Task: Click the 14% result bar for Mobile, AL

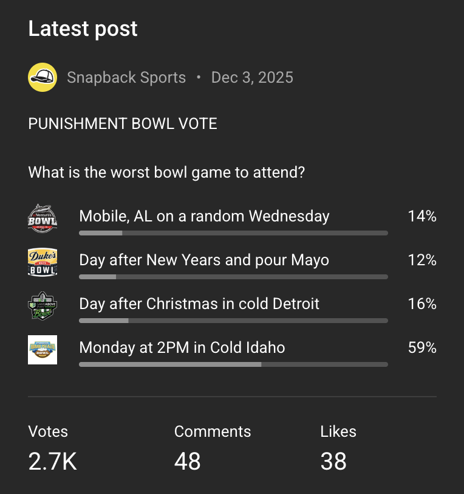Action: click(x=233, y=233)
